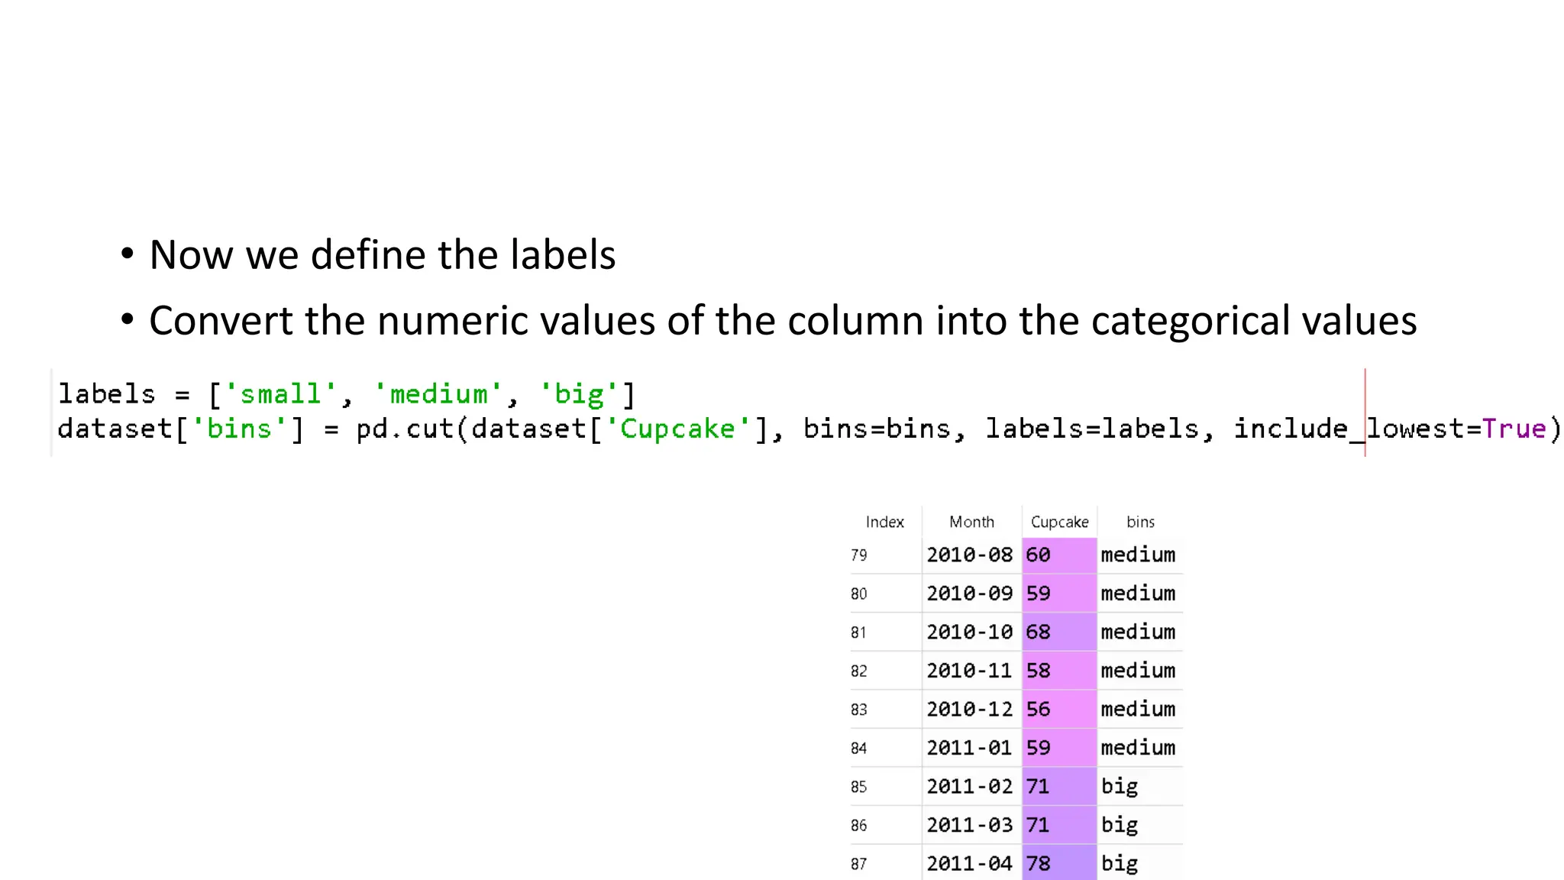
Task: Click pd.cut in the code line
Action: (405, 429)
